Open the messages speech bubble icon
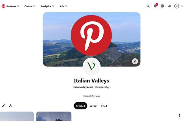This screenshot has width=185, height=123. pos(162,6)
